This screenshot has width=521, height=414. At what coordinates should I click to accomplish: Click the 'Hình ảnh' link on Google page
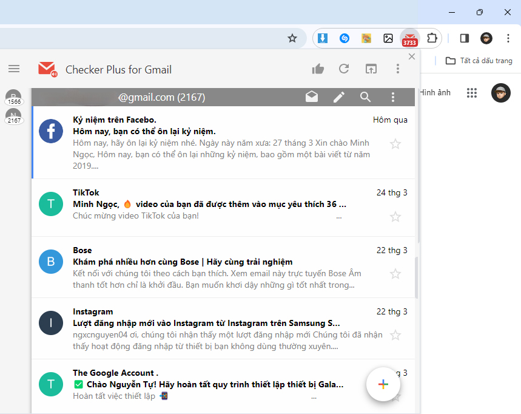(x=435, y=92)
